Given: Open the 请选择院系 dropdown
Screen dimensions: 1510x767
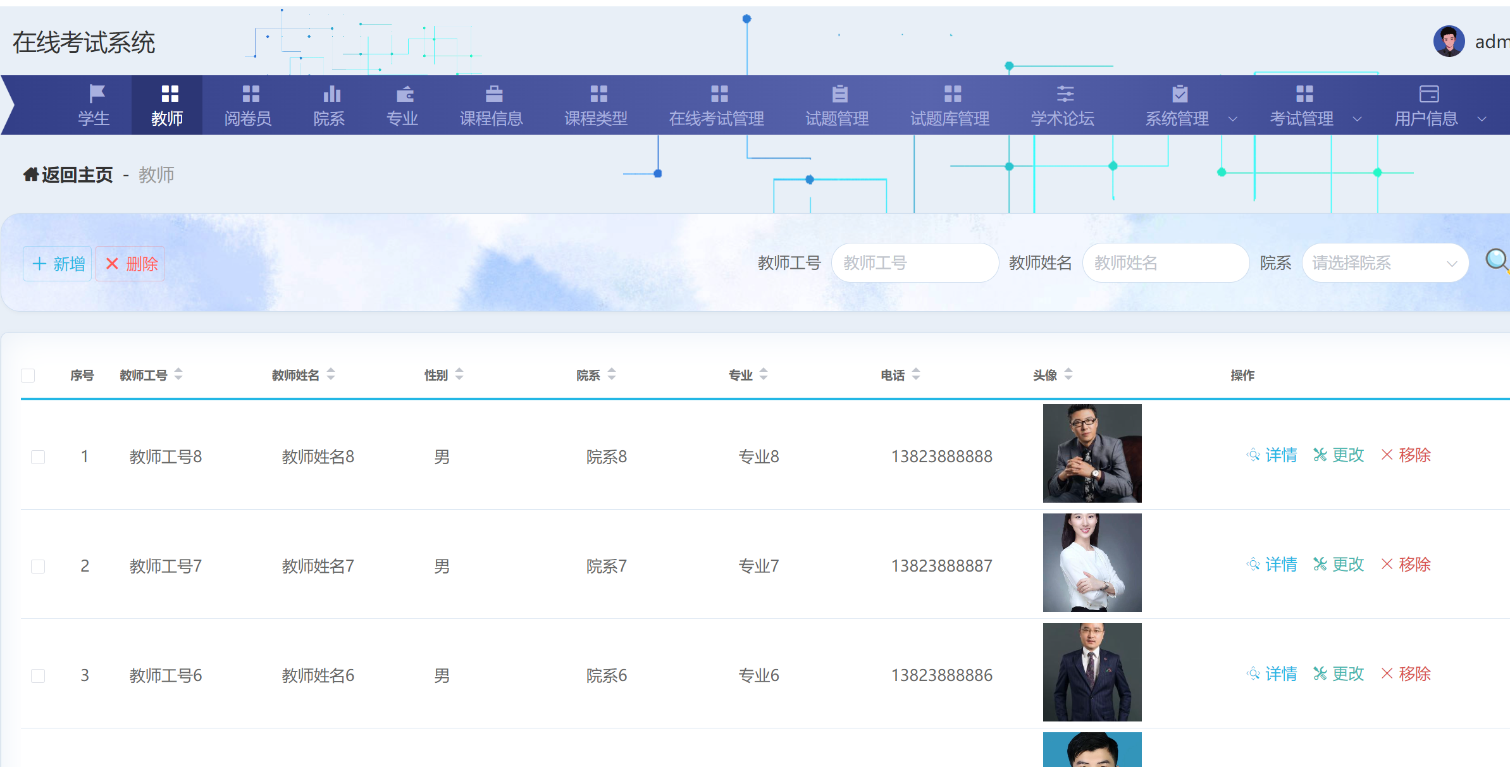Looking at the screenshot, I should tap(1385, 263).
